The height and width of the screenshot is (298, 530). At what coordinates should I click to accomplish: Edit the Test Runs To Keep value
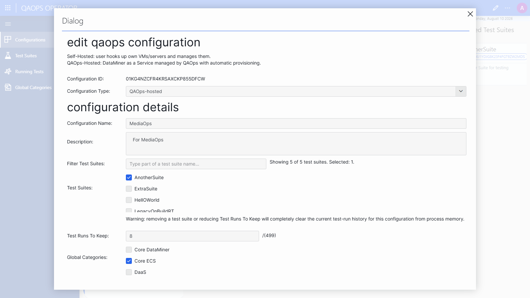(x=192, y=236)
